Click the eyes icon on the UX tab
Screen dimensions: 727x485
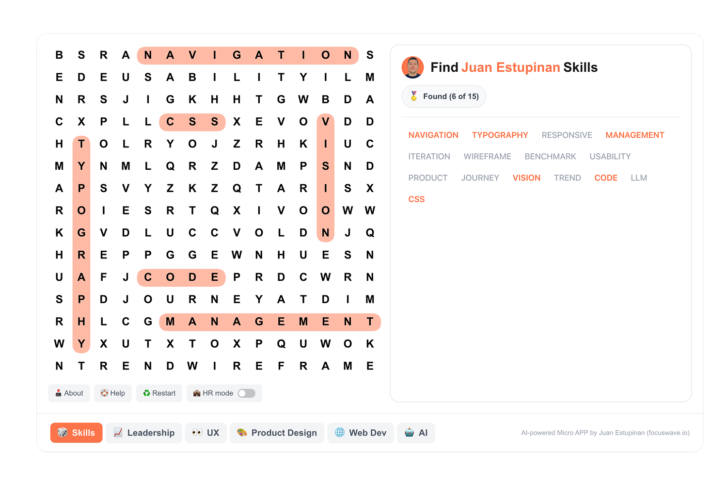(x=196, y=433)
